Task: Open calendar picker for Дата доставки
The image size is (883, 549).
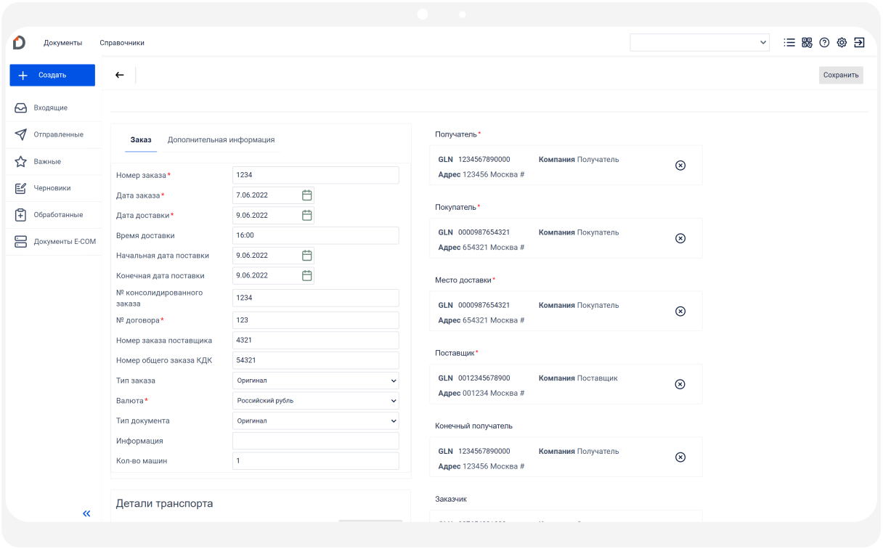Action: [307, 216]
